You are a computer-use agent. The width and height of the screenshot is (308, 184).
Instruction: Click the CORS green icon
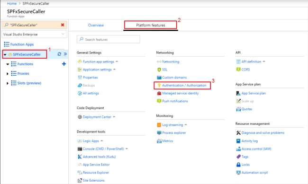pos(238,70)
